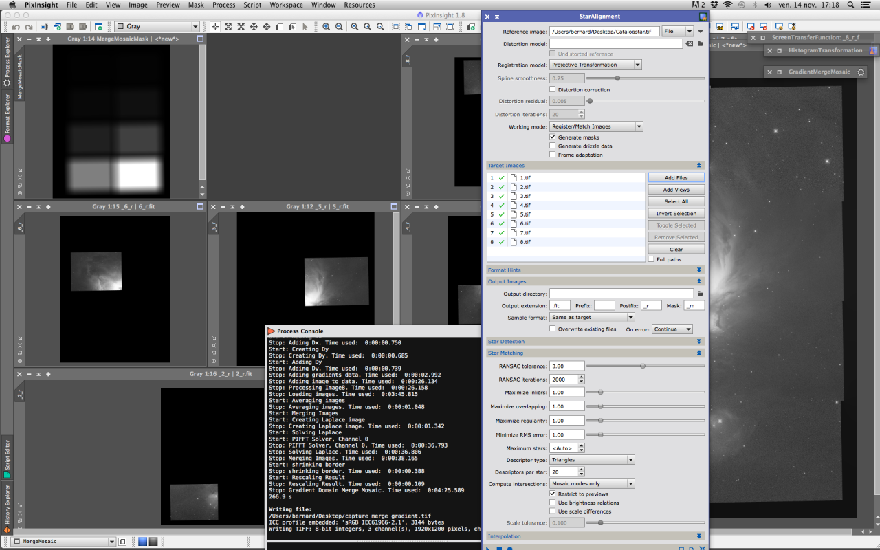Click the Postfix input field
880x550 pixels.
click(x=651, y=305)
